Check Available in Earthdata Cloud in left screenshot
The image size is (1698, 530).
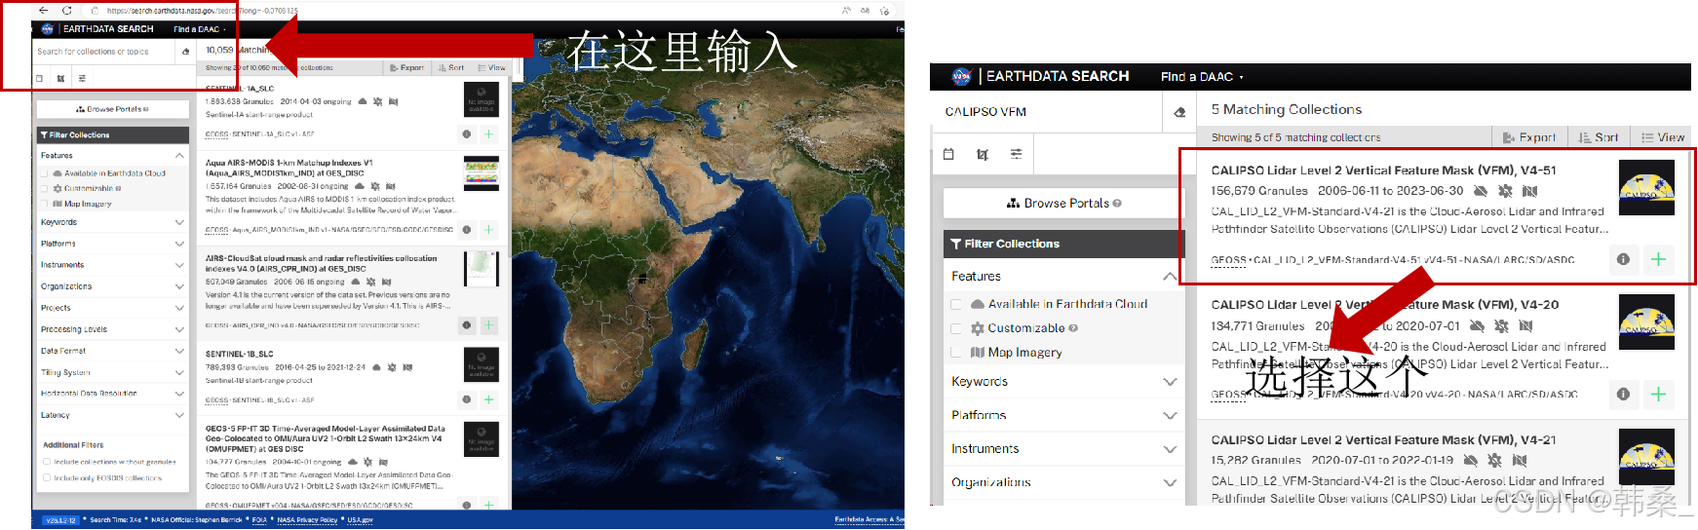click(x=45, y=173)
